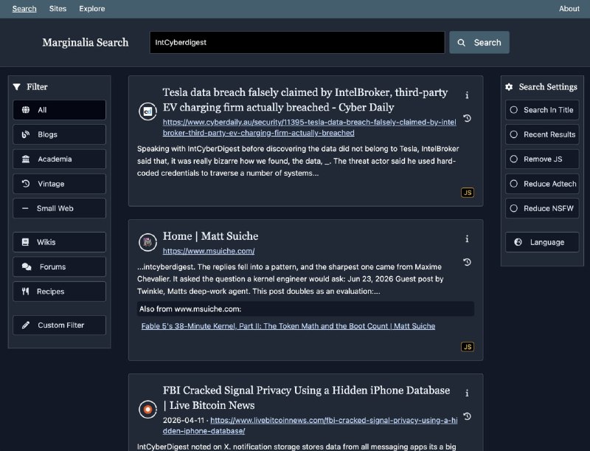The height and width of the screenshot is (451, 590).
Task: Click the Matt Suiche site favicon
Action: coord(148,242)
